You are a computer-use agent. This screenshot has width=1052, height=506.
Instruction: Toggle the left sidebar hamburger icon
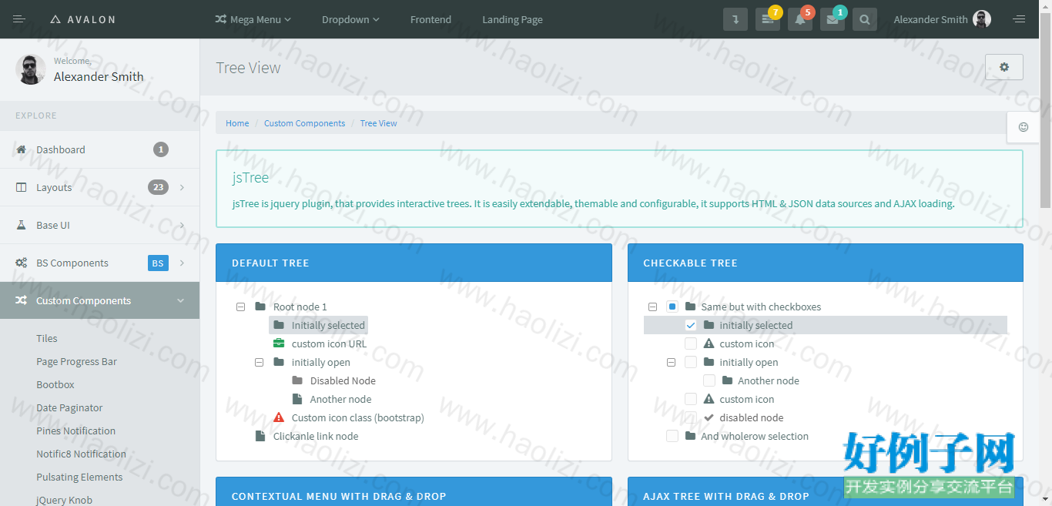tap(19, 19)
